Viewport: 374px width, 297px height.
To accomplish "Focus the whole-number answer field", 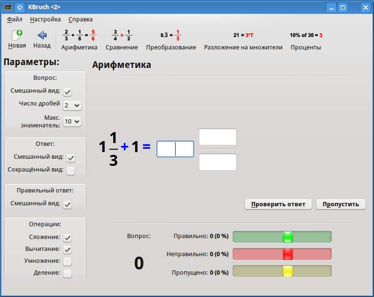I will click(x=175, y=149).
